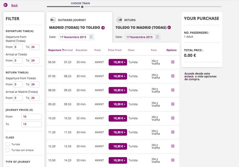Switch to the Return tab

[146, 27]
